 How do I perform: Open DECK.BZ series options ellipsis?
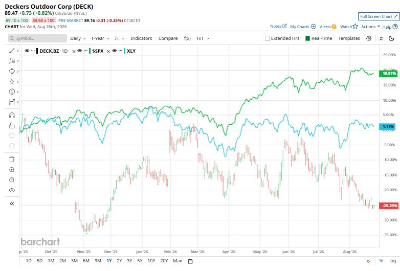pos(33,51)
